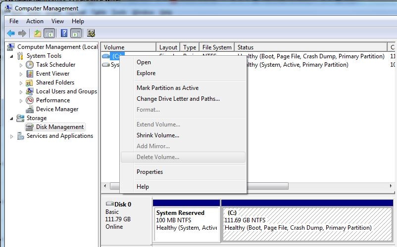Select the System Reserved partition block
This screenshot has height=247, width=397.
186,220
